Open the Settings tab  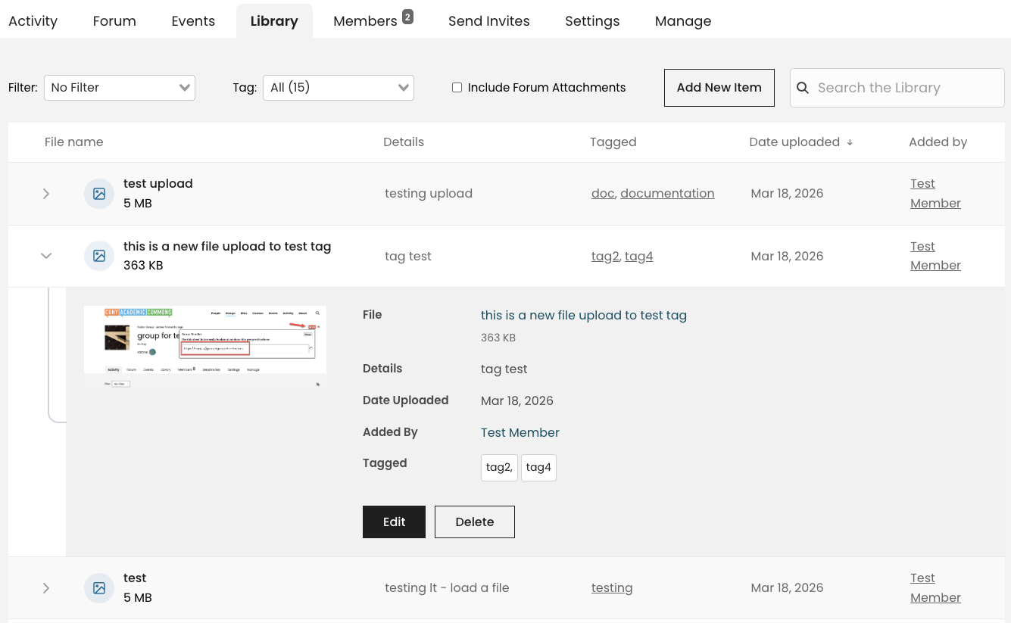592,21
